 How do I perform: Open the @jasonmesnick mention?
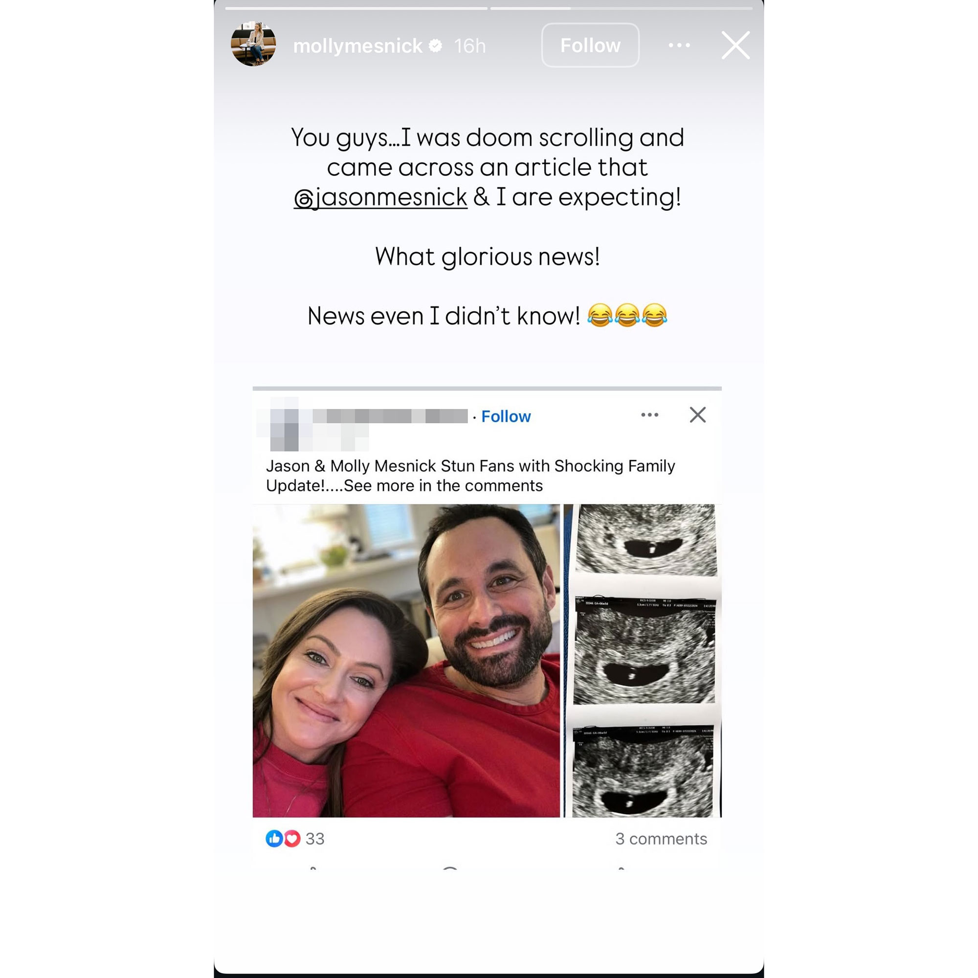[x=380, y=198]
